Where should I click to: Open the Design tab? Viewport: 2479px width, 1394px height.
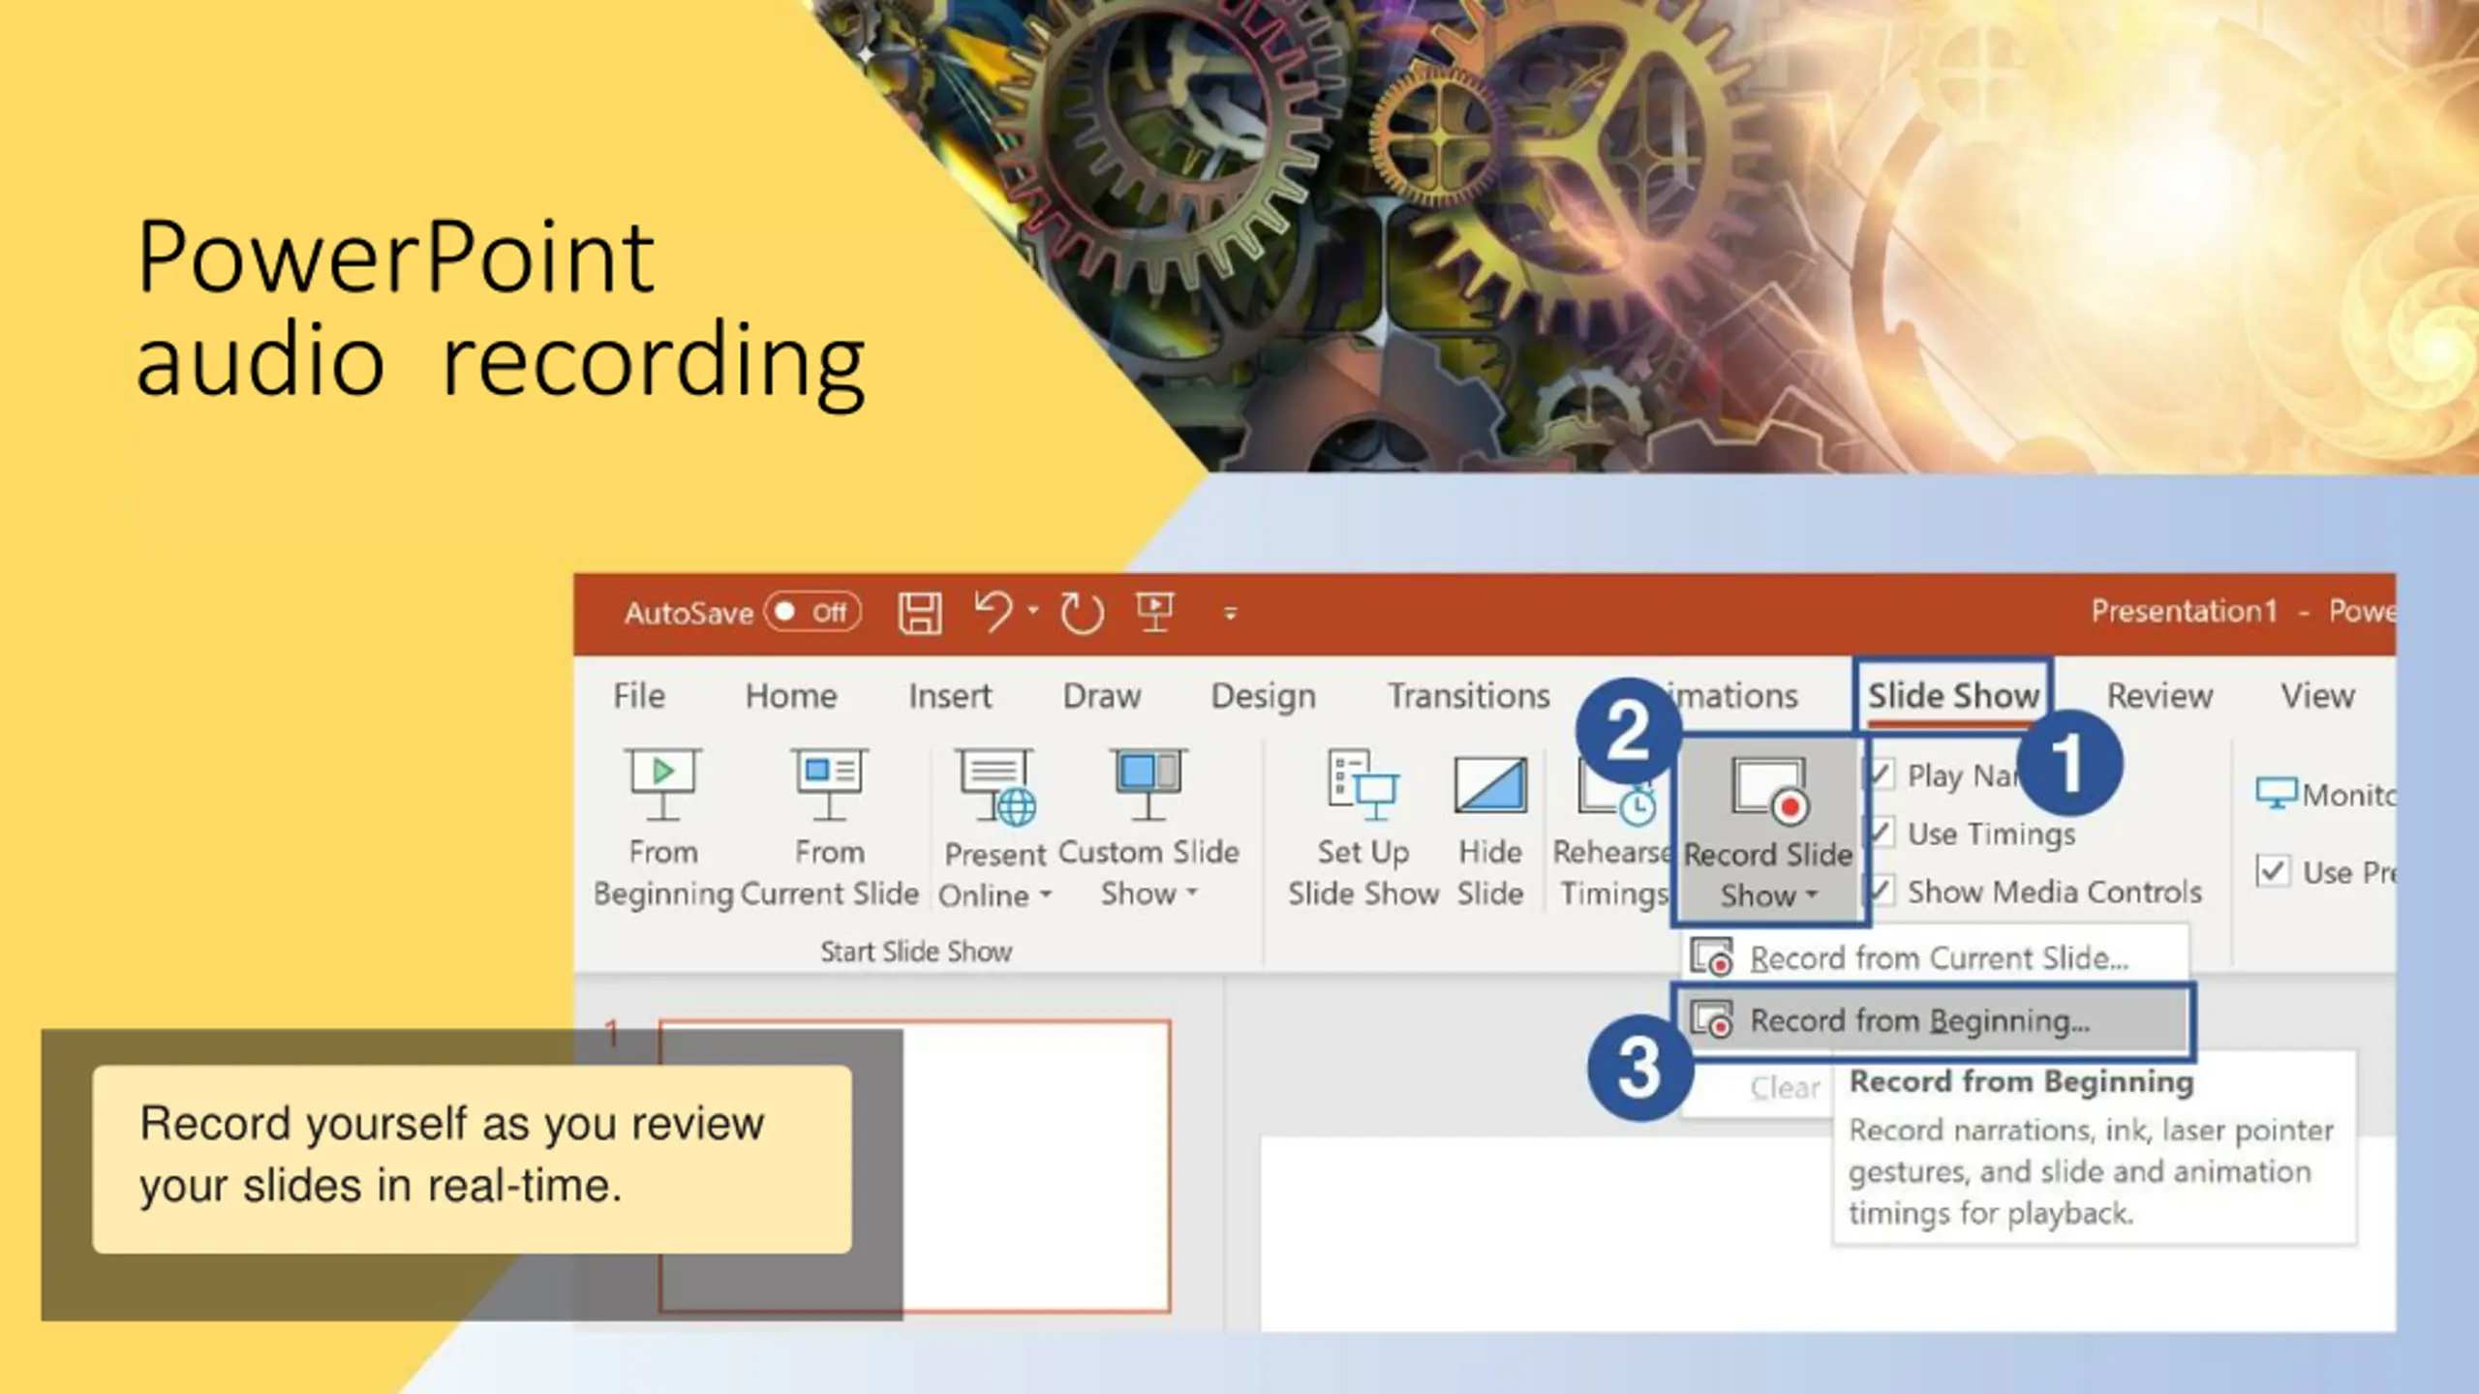tap(1264, 696)
